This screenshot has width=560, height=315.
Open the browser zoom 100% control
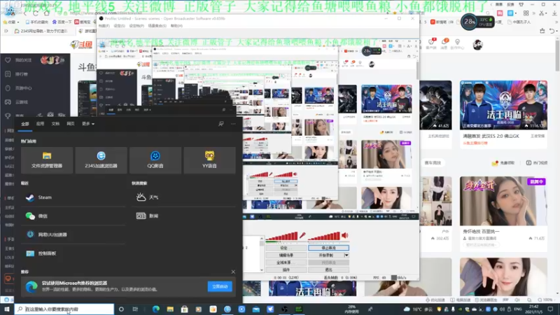click(x=545, y=300)
